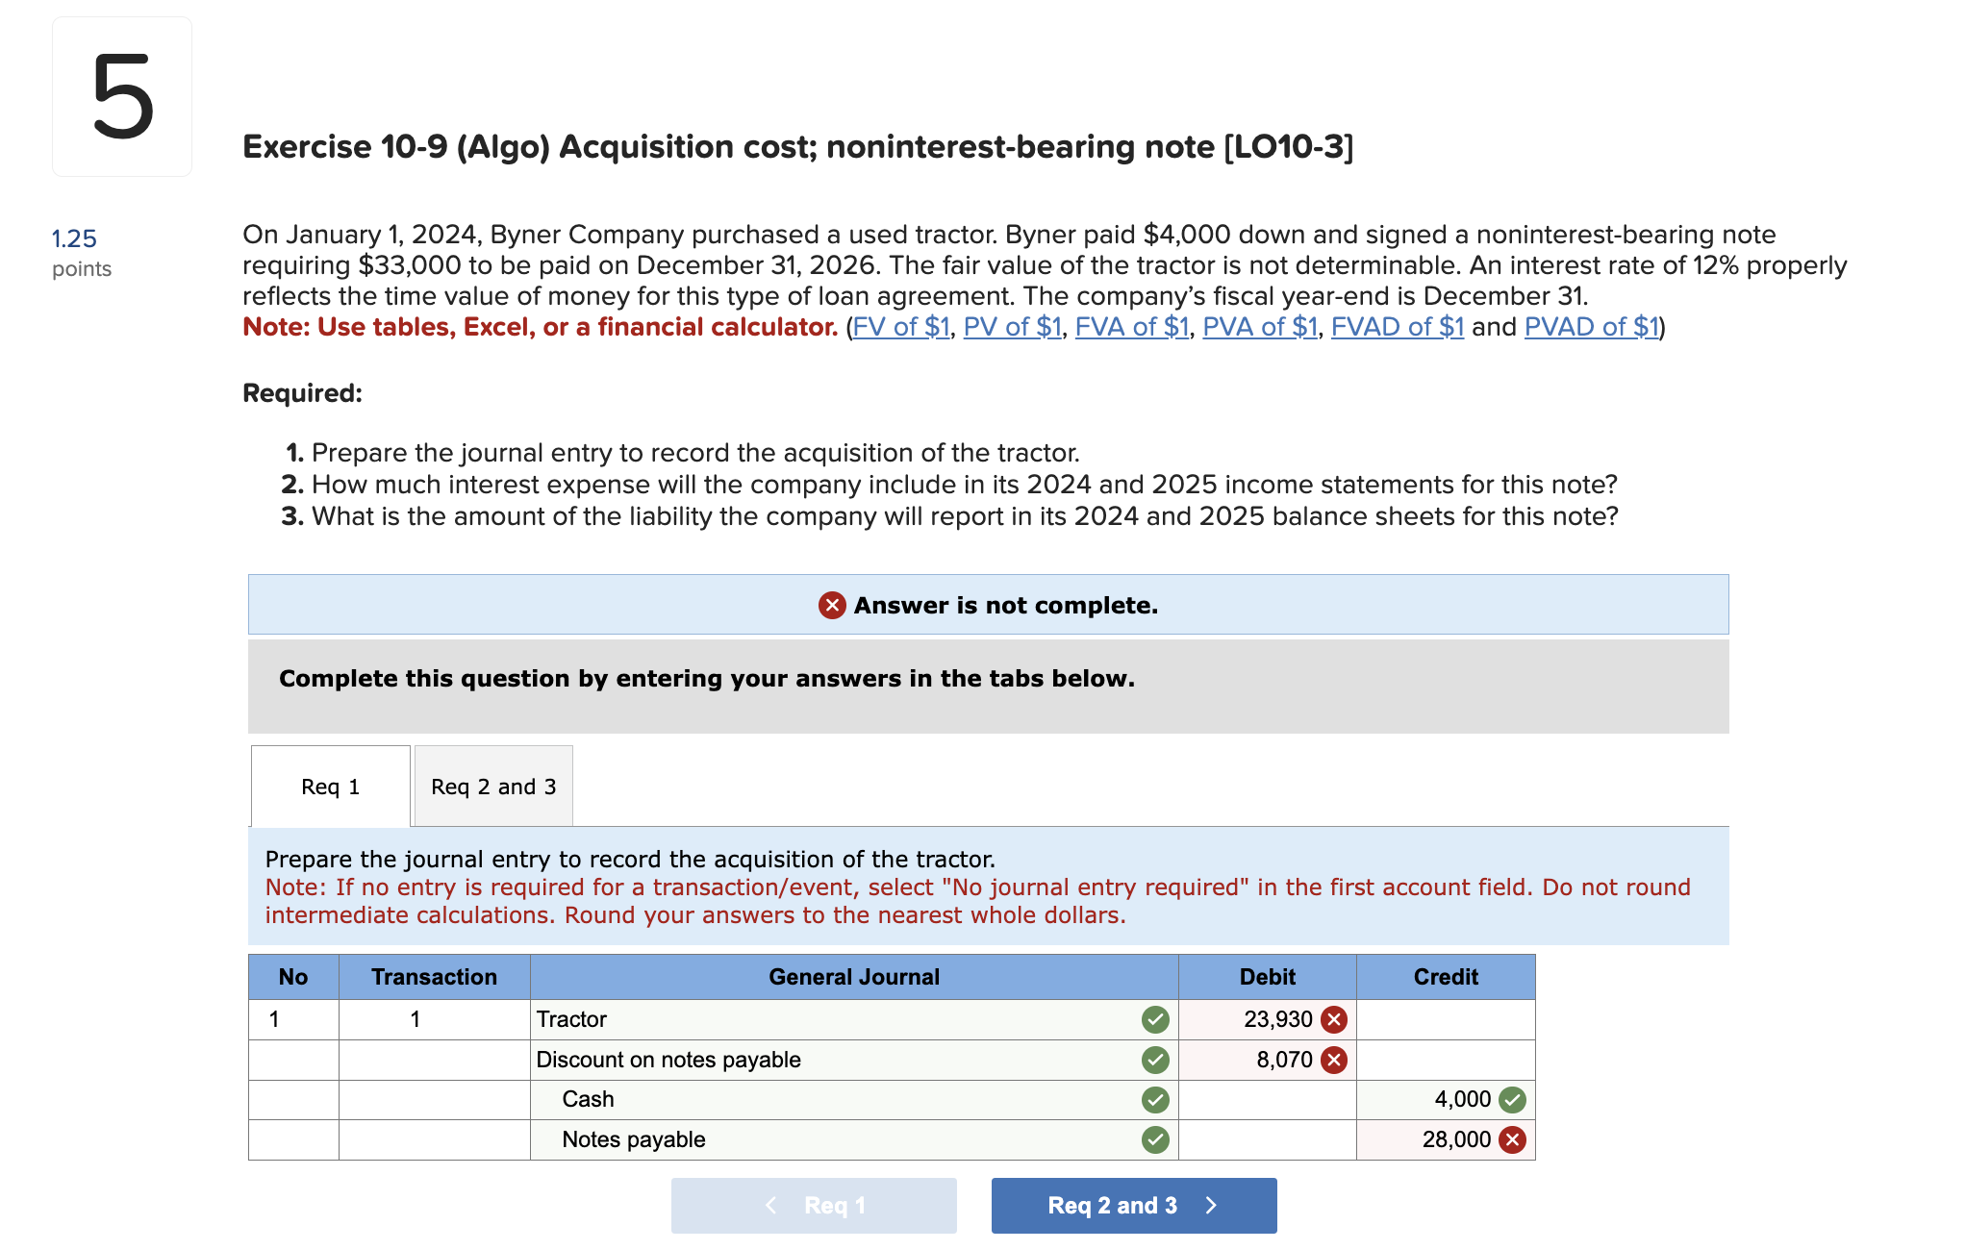
Task: Click the red X beside the 8,070 debit
Action: [x=1332, y=1060]
